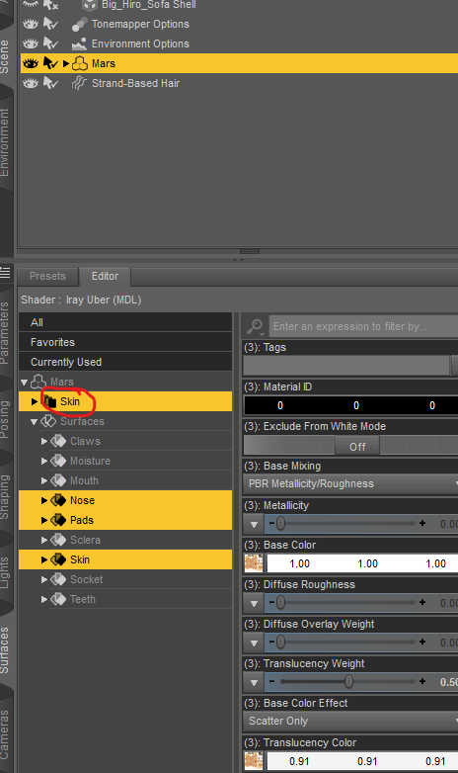The height and width of the screenshot is (773, 458).
Task: Click the Moisture surface icon
Action: 58,461
